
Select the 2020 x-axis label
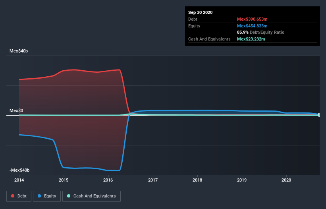pos(286,180)
